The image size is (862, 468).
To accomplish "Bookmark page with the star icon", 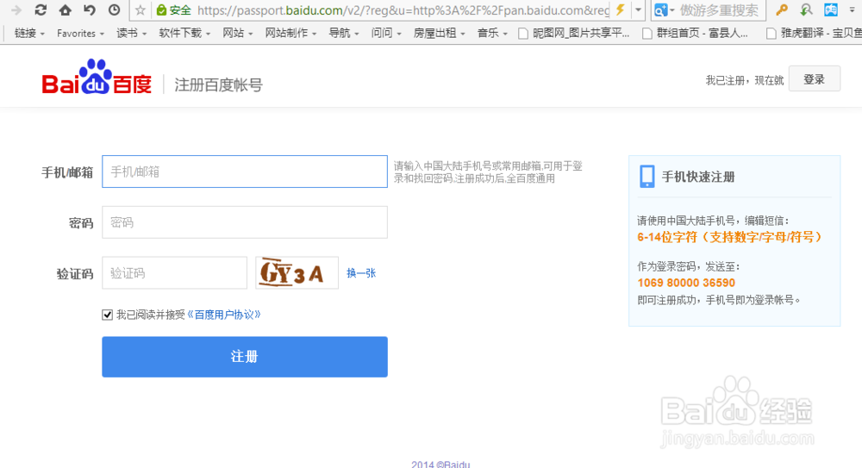I will (x=141, y=9).
